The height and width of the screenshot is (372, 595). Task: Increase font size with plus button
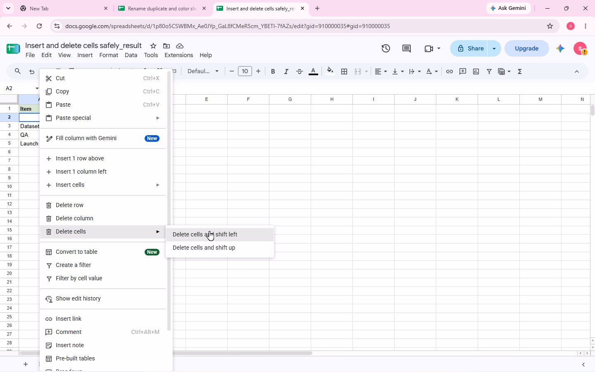coord(258,72)
